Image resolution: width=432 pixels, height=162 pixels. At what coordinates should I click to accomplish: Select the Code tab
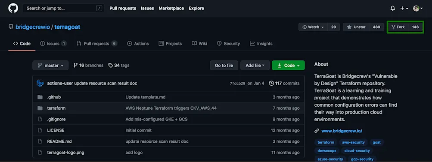[x=22, y=43]
